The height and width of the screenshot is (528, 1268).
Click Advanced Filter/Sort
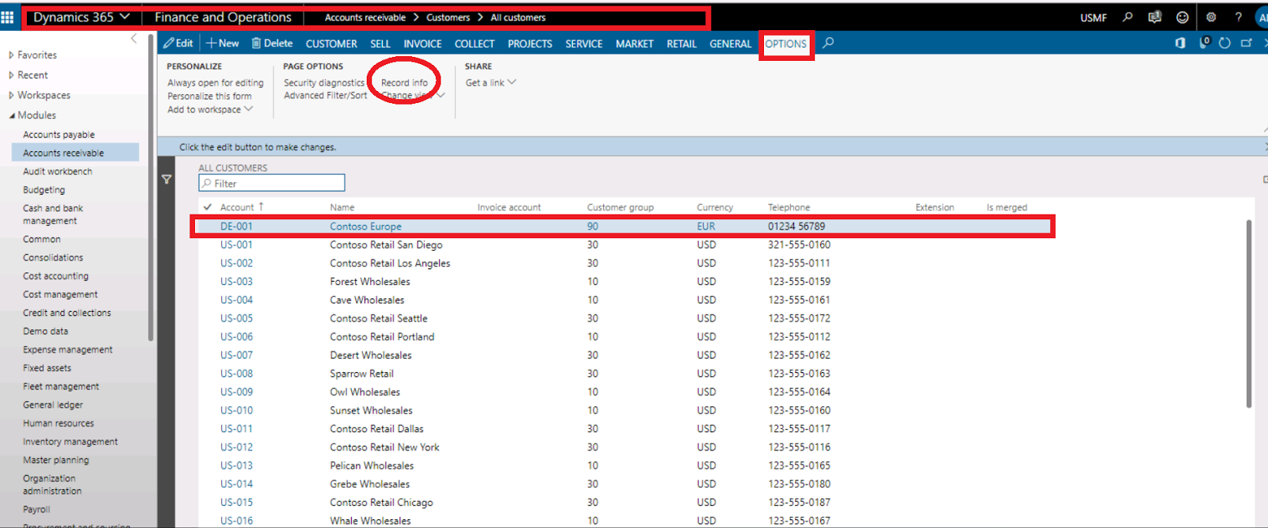click(x=326, y=95)
